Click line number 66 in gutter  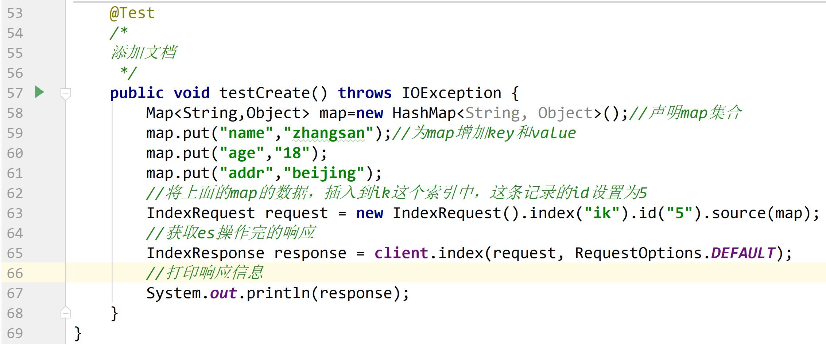tap(15, 274)
